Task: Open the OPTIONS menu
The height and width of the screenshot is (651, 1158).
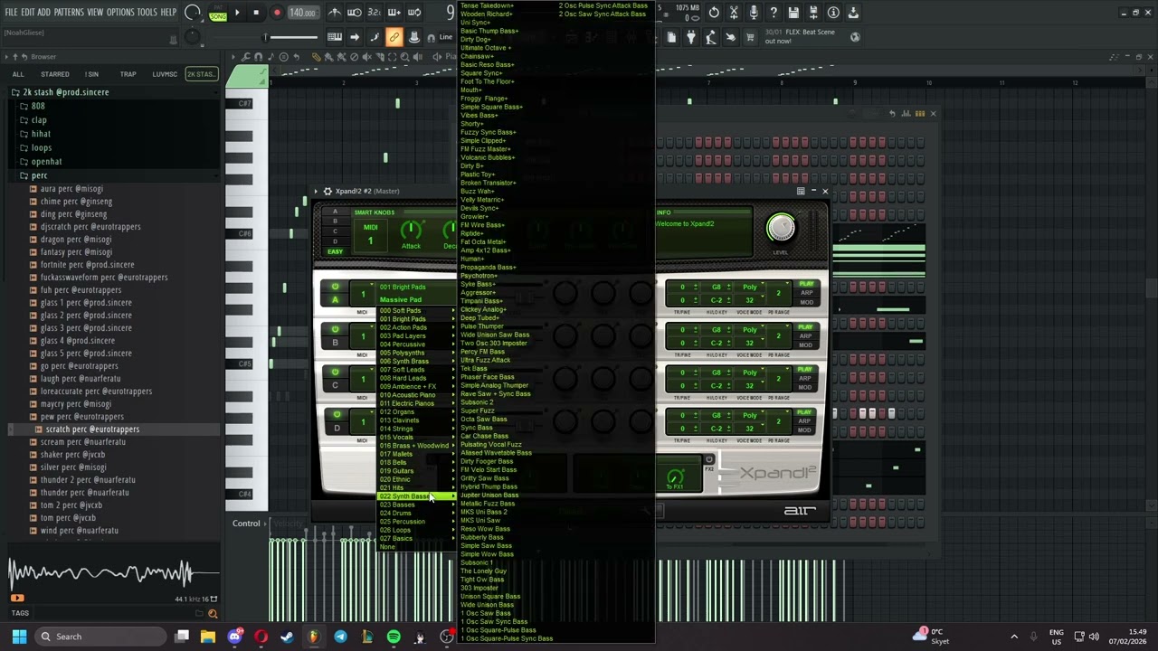Action: (120, 13)
